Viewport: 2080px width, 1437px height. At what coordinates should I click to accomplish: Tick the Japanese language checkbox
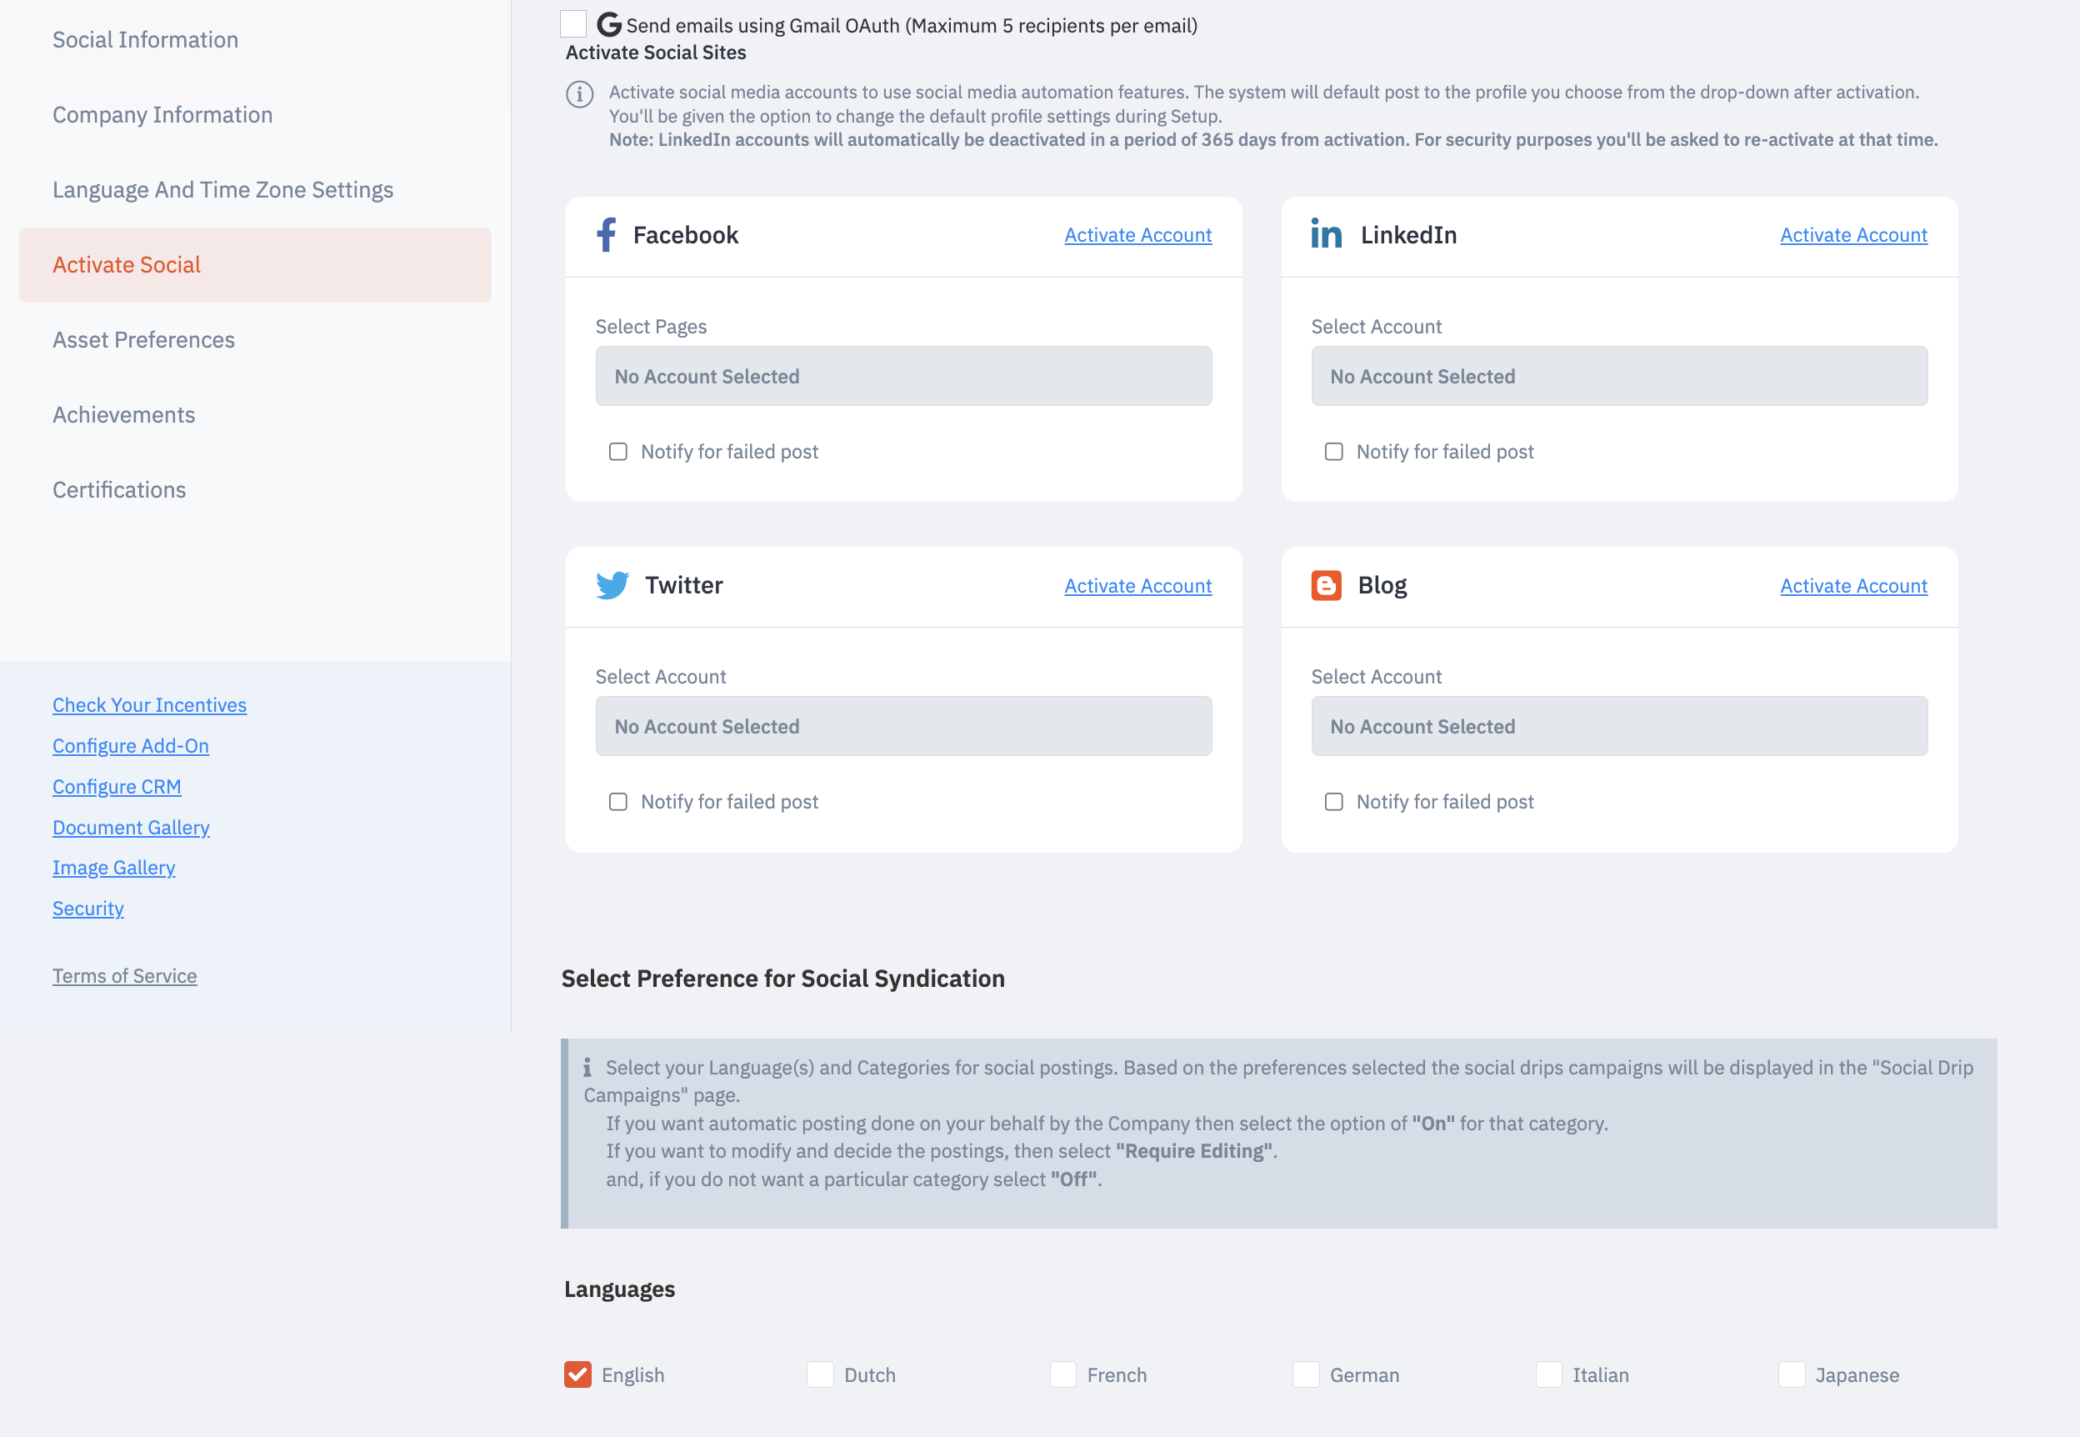pos(1791,1374)
